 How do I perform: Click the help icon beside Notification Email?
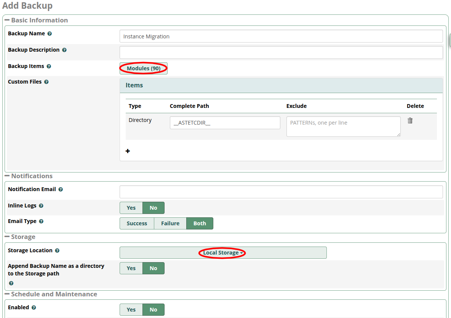click(61, 190)
